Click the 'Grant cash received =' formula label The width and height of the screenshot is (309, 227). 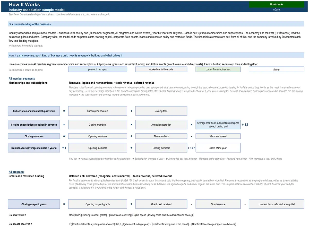tap(20, 224)
